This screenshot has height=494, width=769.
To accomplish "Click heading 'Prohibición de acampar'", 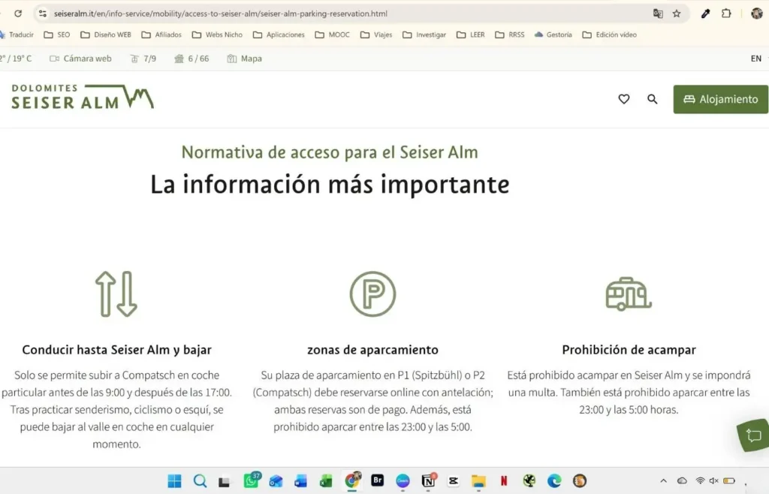I will 629,349.
